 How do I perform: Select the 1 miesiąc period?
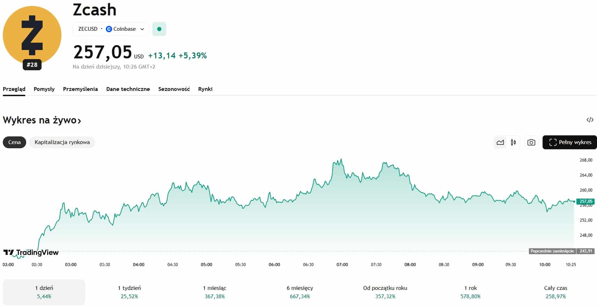(x=214, y=292)
